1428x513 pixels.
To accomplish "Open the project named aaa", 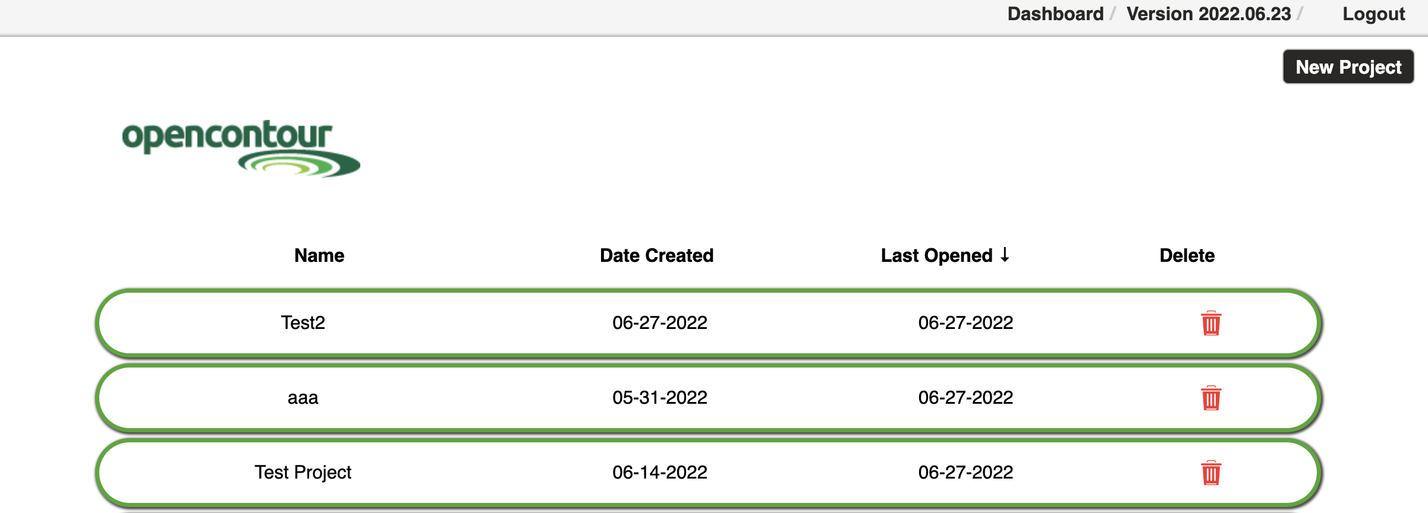I will [x=303, y=397].
